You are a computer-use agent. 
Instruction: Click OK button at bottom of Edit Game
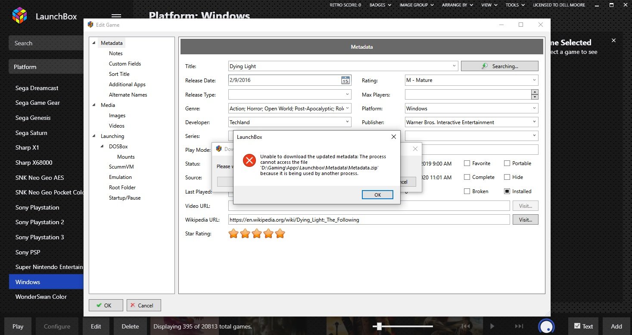pyautogui.click(x=106, y=305)
